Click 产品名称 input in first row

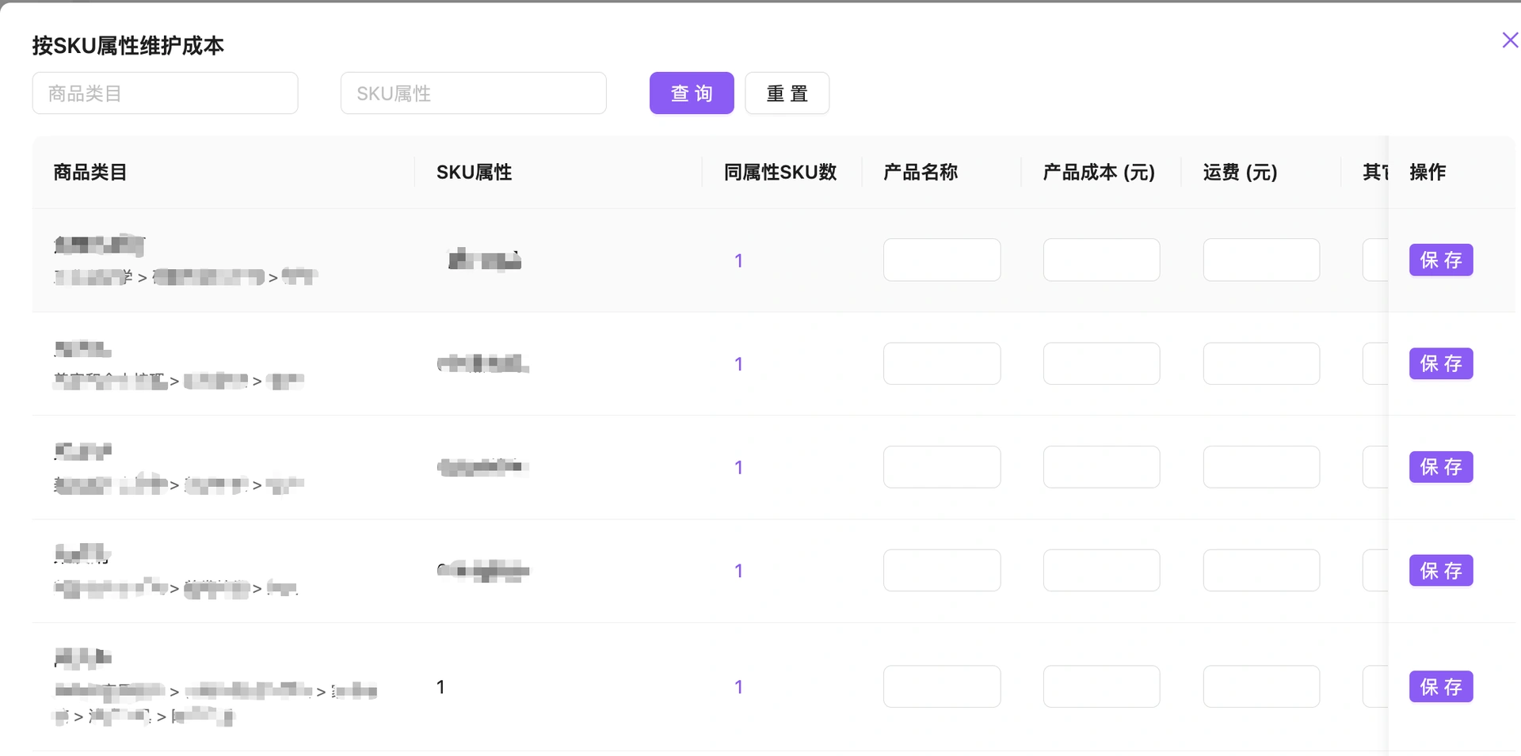point(942,260)
